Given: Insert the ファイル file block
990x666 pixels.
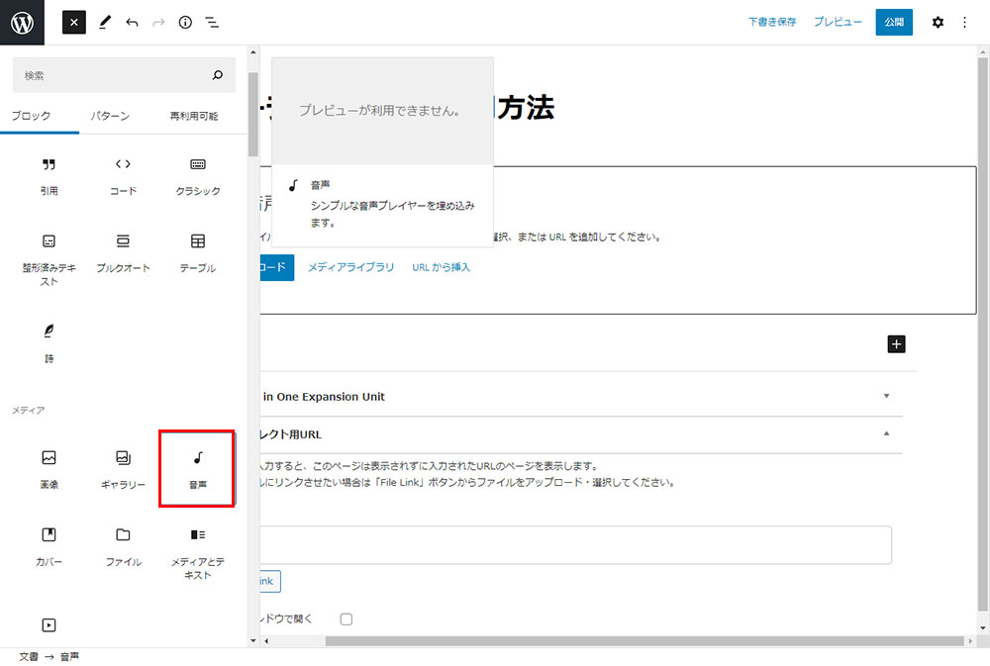Looking at the screenshot, I should [123, 545].
